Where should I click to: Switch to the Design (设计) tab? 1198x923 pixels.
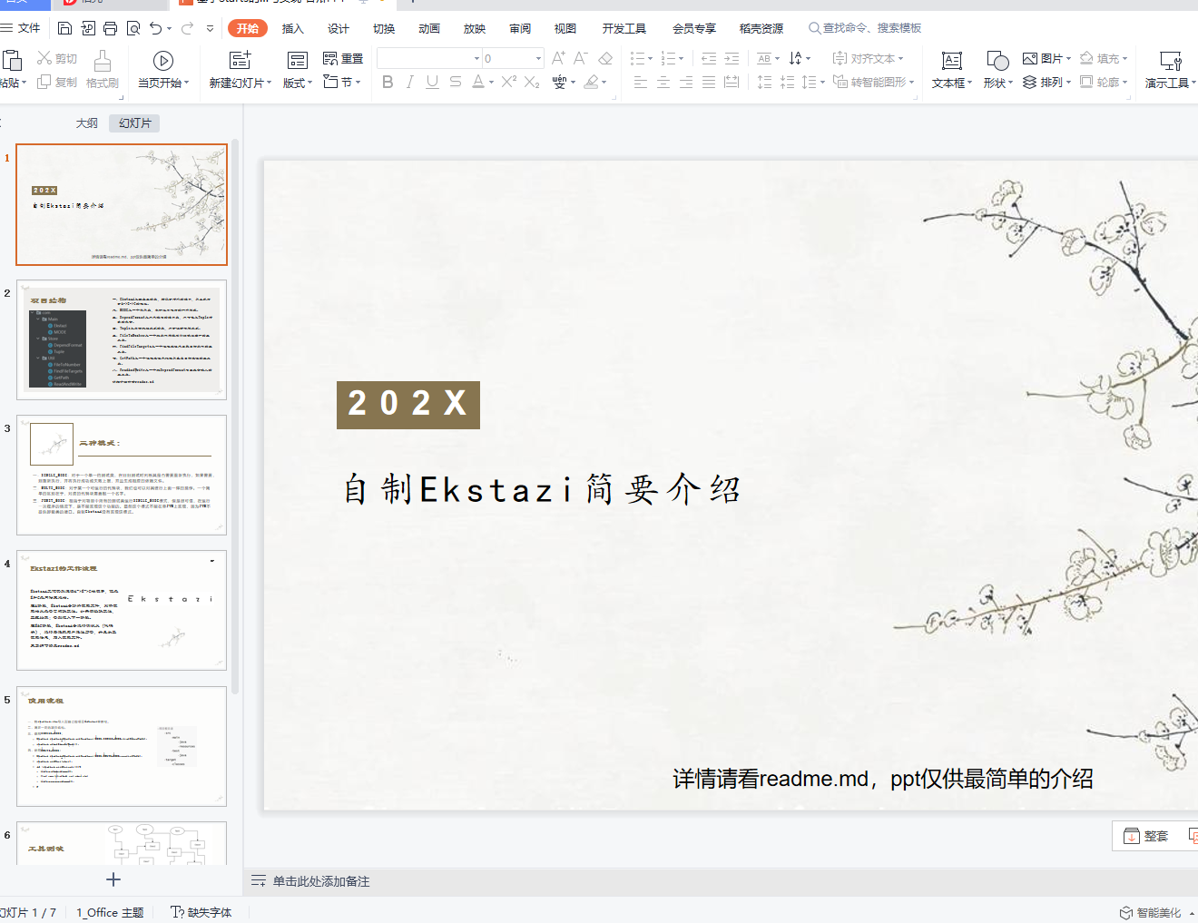point(339,28)
